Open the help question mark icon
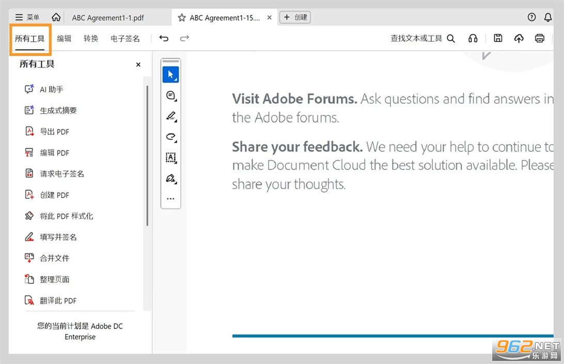This screenshot has width=564, height=364. click(x=531, y=17)
